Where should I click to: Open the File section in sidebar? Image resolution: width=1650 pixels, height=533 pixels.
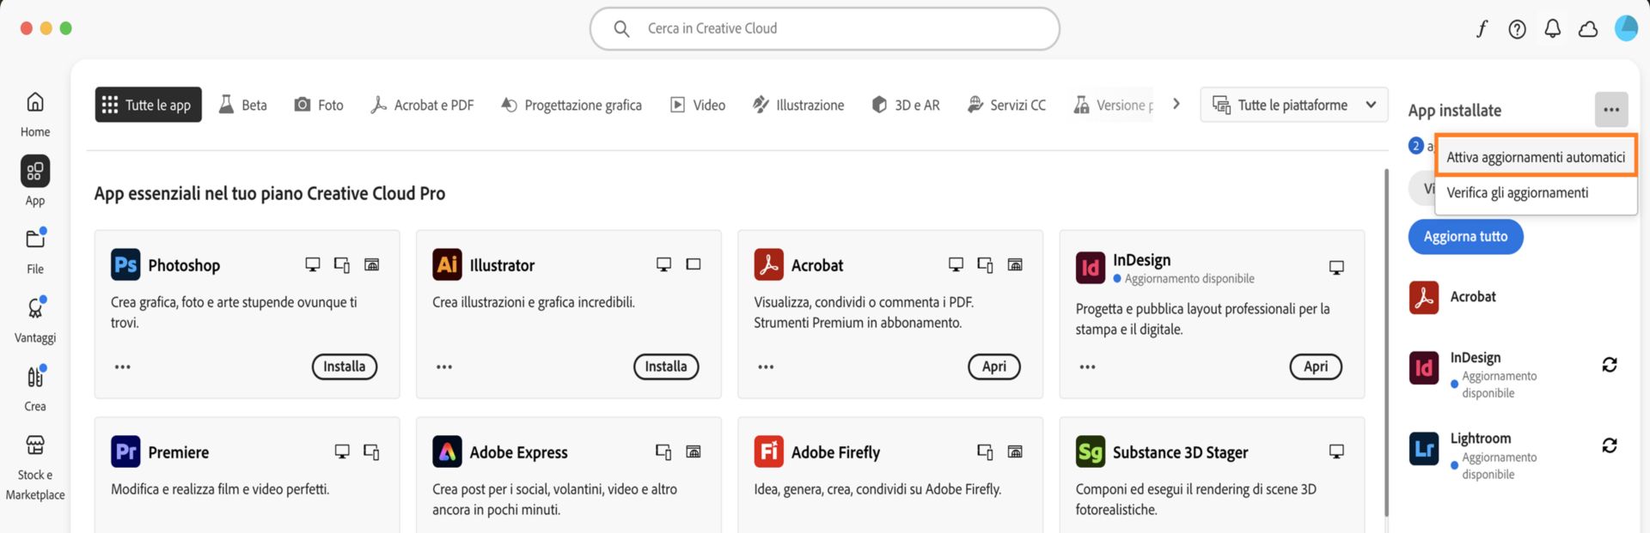pos(35,250)
